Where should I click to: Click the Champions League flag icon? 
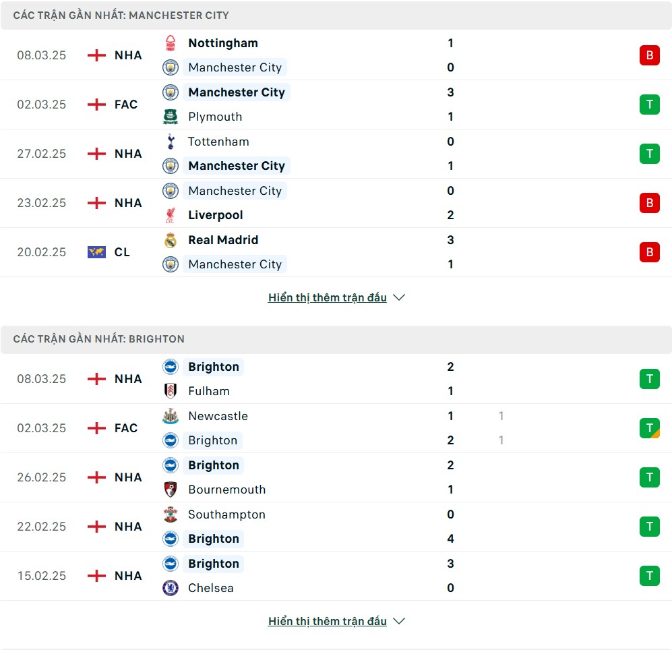pyautogui.click(x=96, y=252)
